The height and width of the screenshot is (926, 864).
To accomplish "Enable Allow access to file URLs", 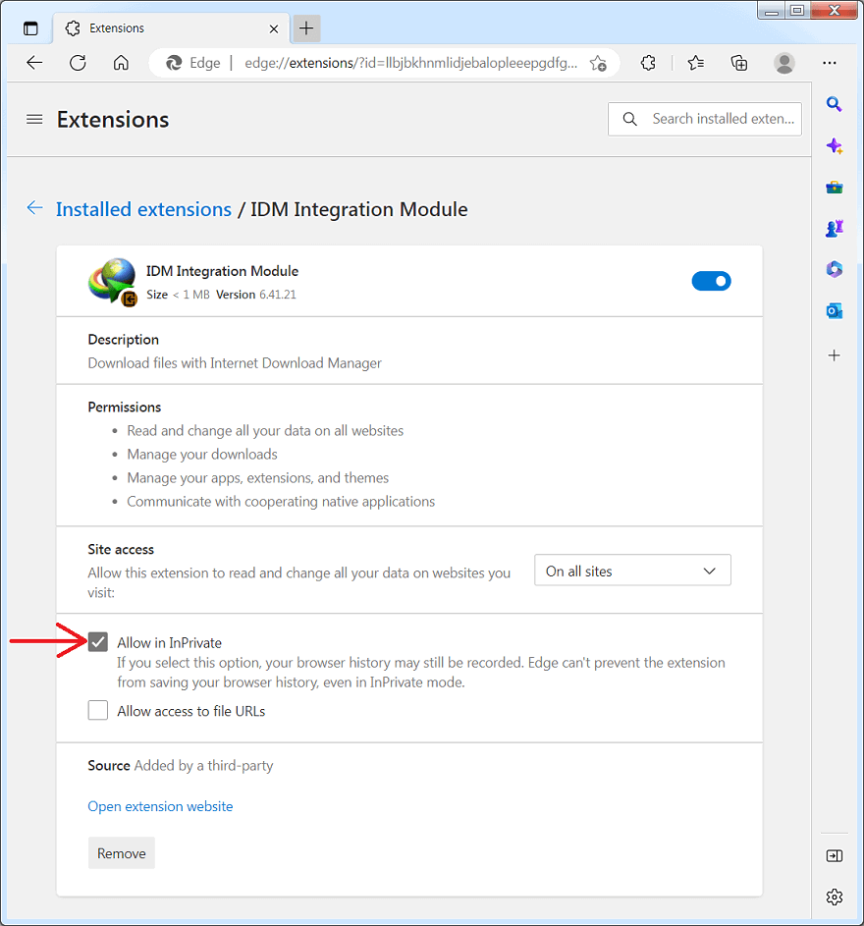I will (98, 710).
